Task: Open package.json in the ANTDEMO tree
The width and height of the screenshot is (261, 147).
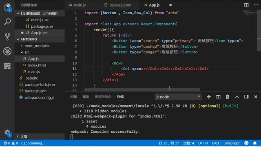Action: pyautogui.click(x=40, y=91)
